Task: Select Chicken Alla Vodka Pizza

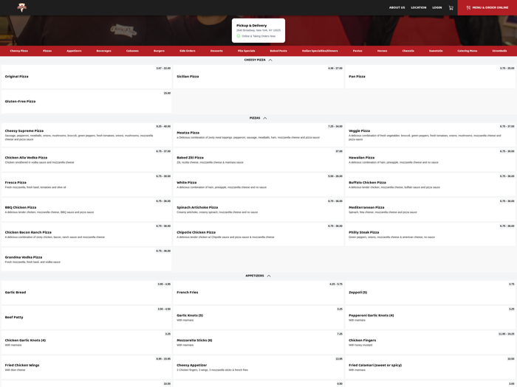Action: 86,160
